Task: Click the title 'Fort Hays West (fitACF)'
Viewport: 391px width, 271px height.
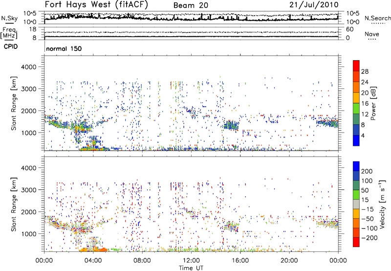Action: click(x=96, y=4)
